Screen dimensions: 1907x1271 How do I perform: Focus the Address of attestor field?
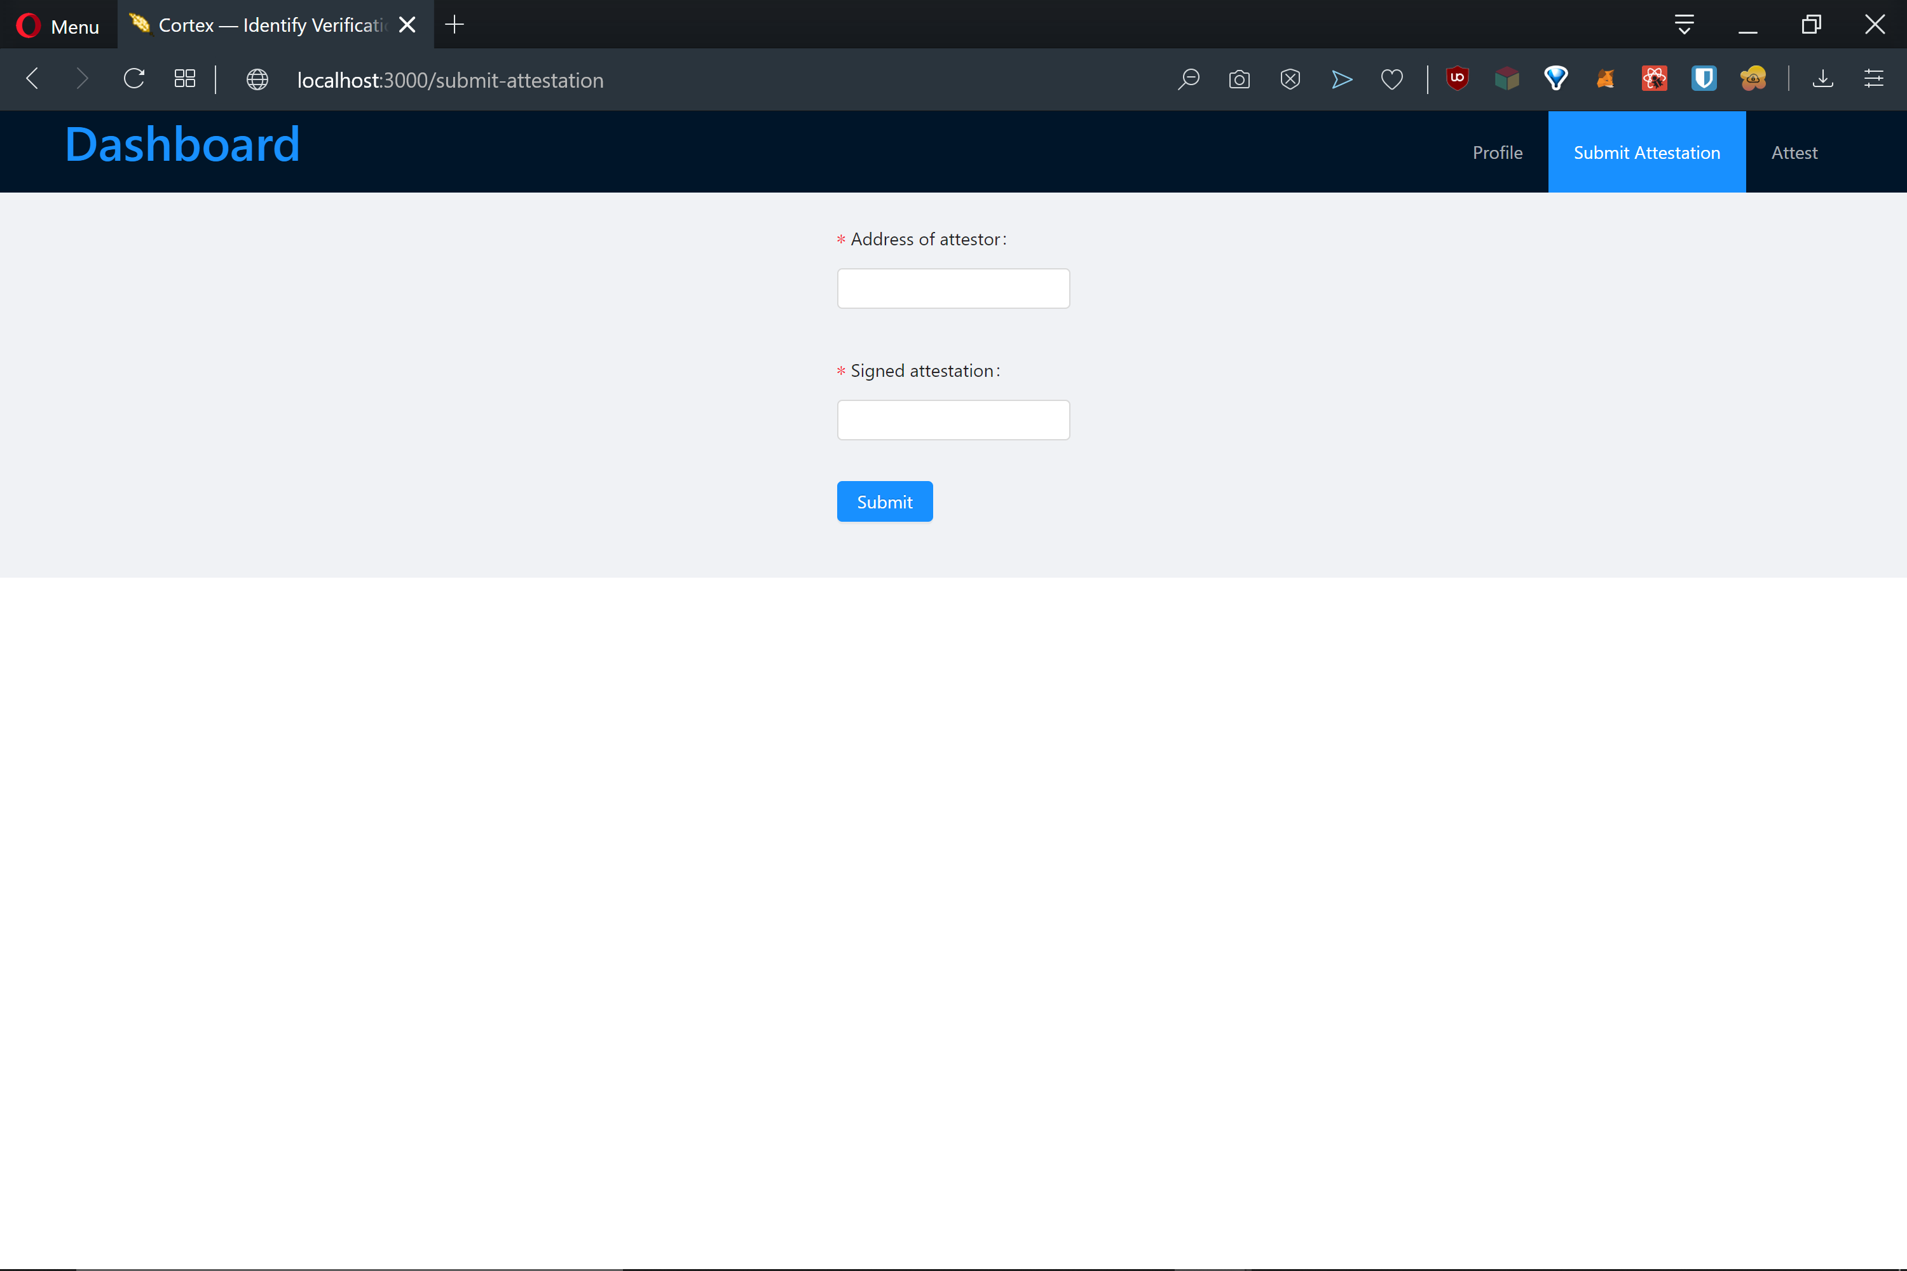[953, 289]
